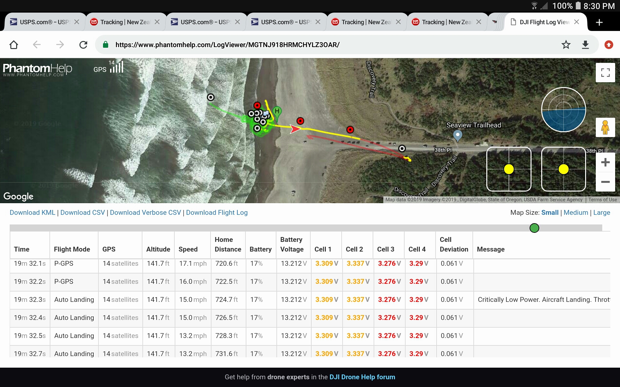Image resolution: width=620 pixels, height=387 pixels.
Task: Go to the browser home page
Action: 14,45
